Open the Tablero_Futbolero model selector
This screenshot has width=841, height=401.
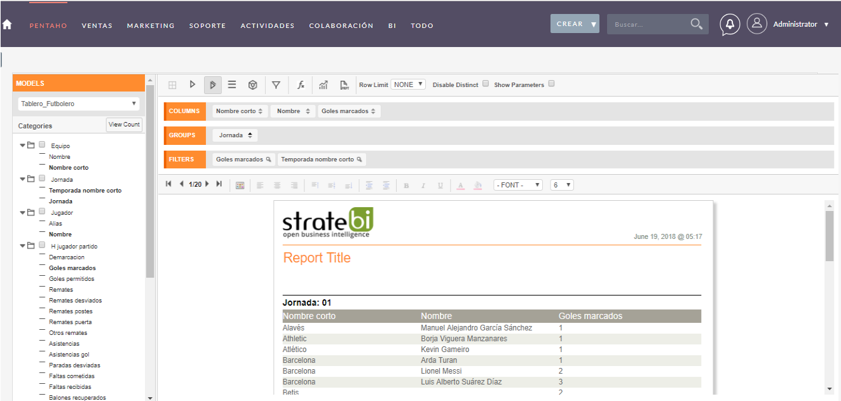click(78, 103)
